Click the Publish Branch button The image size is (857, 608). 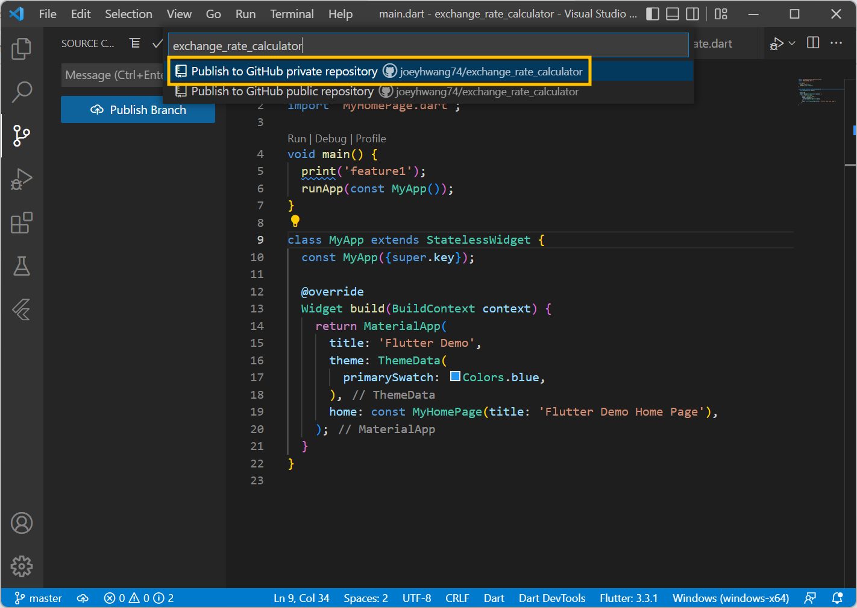pos(138,110)
